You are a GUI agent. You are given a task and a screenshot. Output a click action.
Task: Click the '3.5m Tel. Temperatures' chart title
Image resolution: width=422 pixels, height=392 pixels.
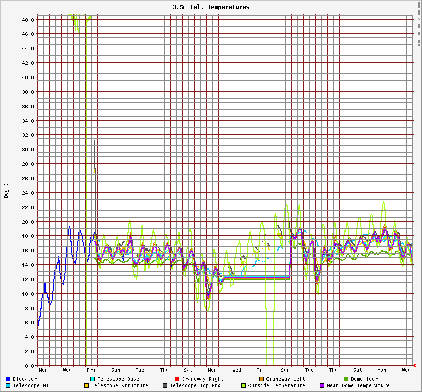211,7
